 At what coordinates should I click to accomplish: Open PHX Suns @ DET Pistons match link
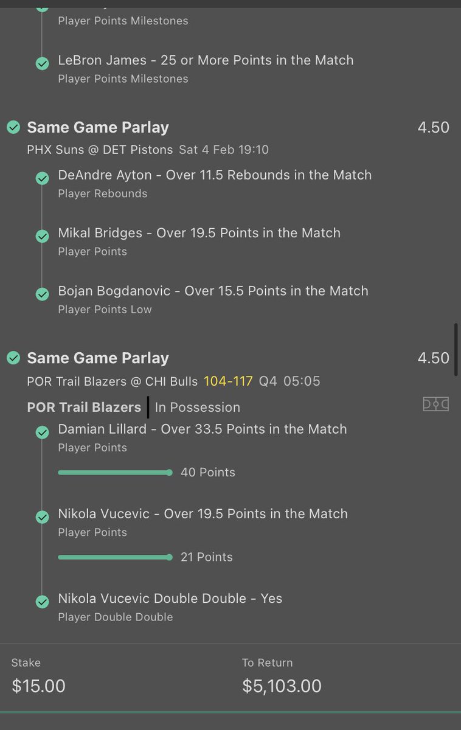click(100, 150)
